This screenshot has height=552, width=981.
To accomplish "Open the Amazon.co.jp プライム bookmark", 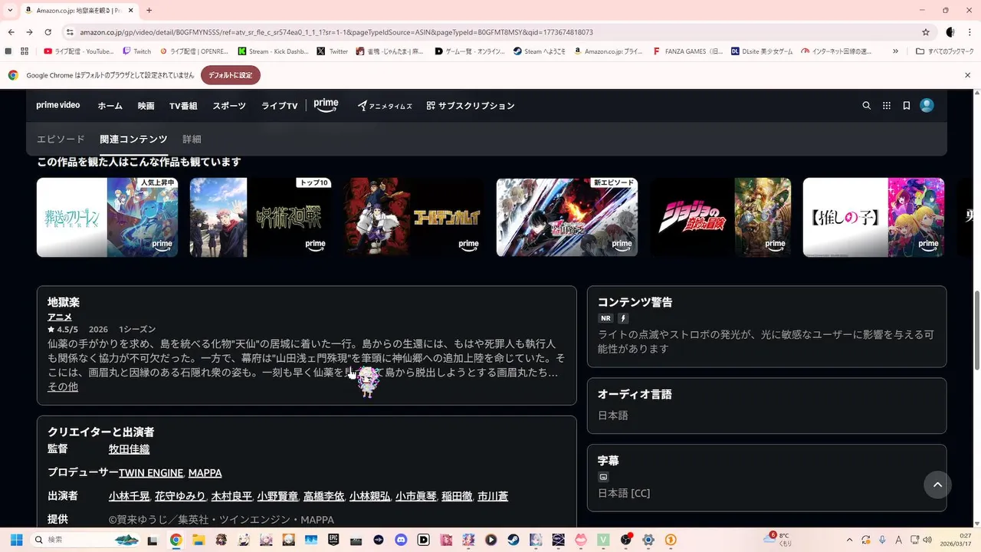I will [x=609, y=51].
